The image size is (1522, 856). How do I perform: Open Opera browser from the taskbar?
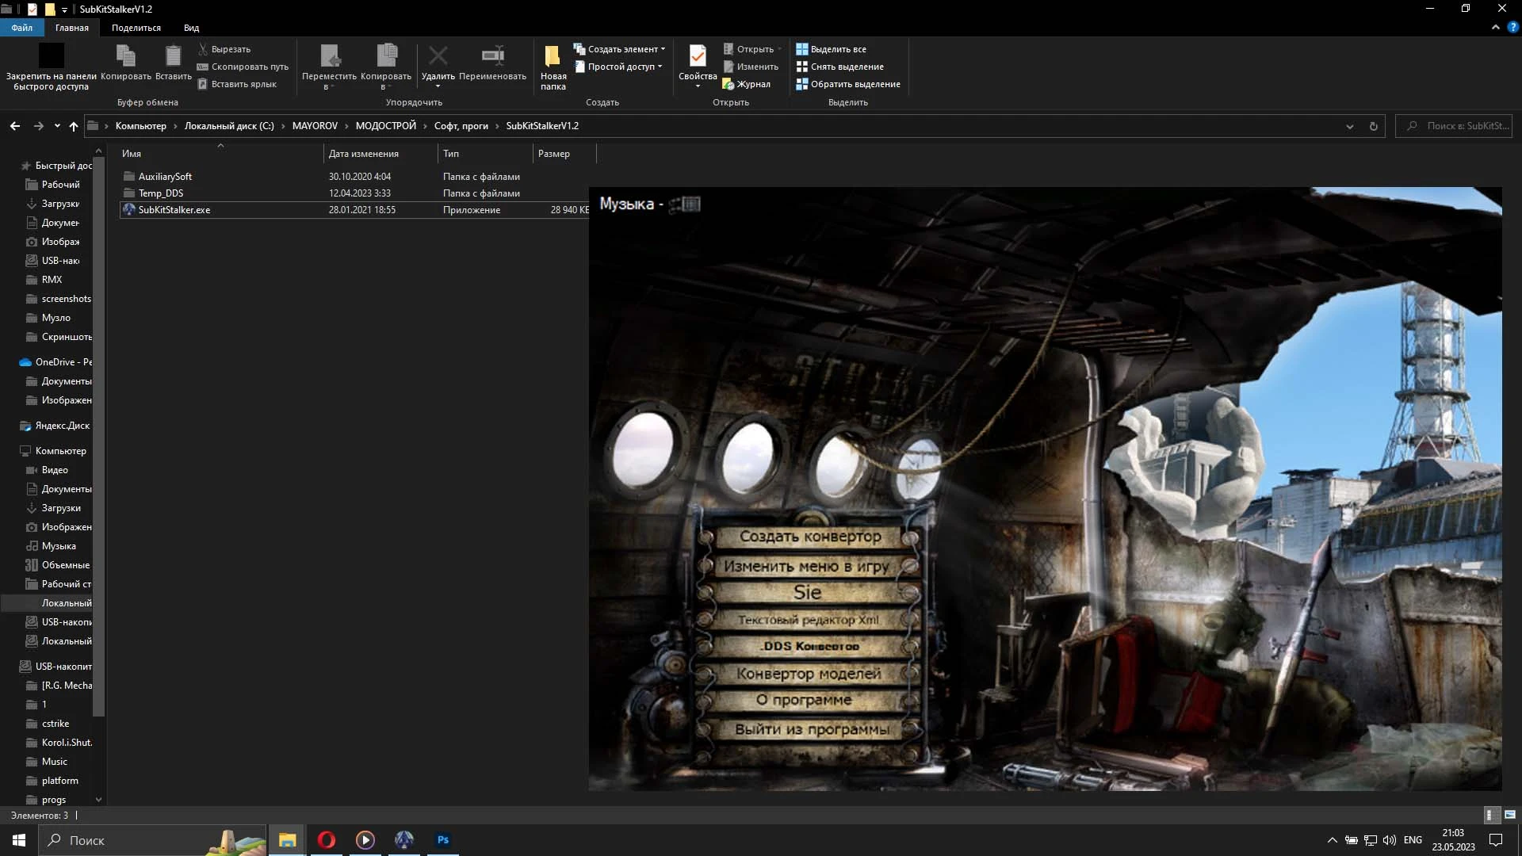point(326,840)
